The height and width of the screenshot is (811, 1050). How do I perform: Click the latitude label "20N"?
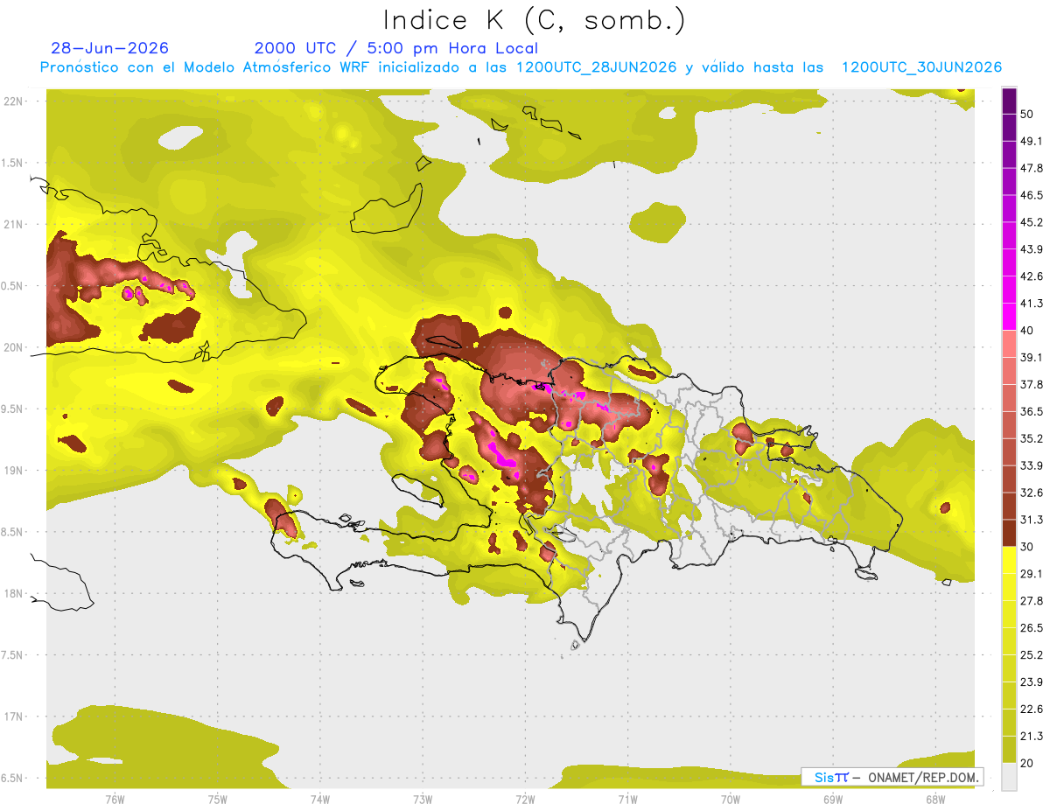tap(14, 347)
